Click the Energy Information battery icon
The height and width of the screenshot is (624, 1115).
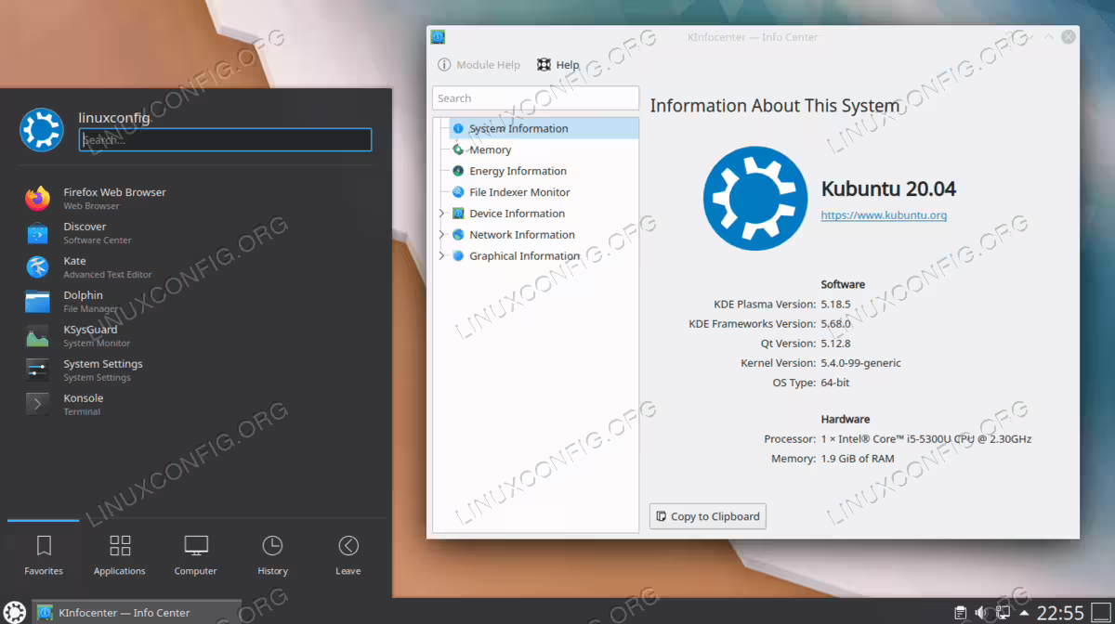[x=458, y=171]
